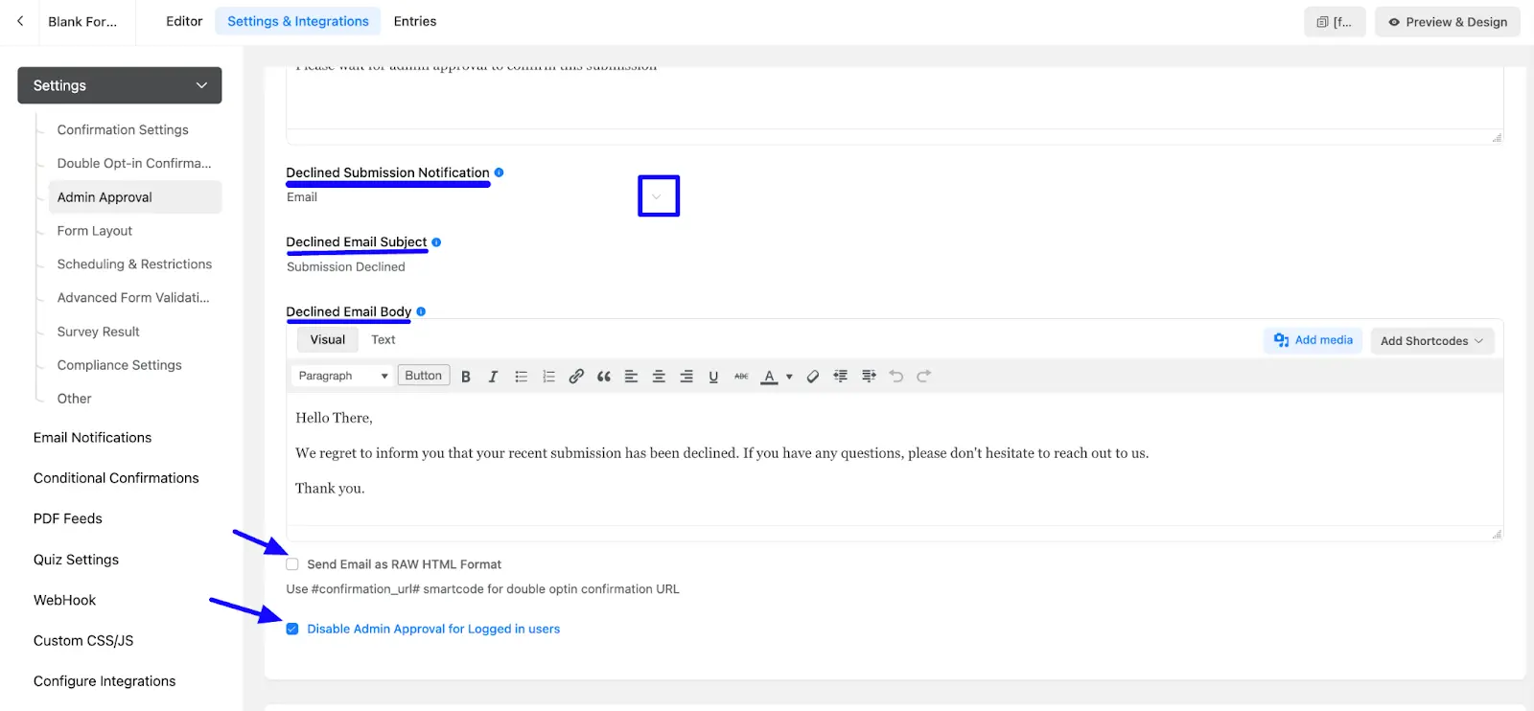Redo the last editor change
Screen dimensions: 1534x711
[924, 377]
